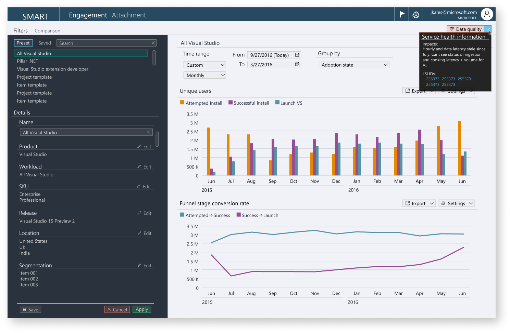Edit the Location detail
Screen dimensions: 510x333
[x=144, y=233]
